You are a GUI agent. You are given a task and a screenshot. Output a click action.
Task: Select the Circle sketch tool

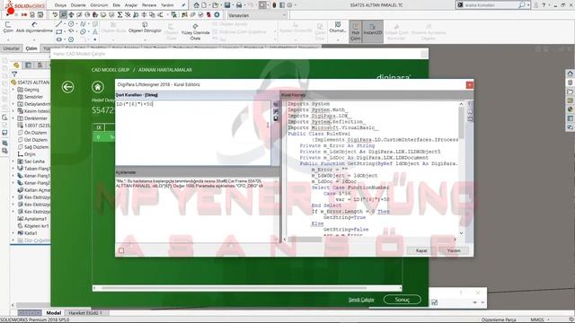(x=71, y=24)
